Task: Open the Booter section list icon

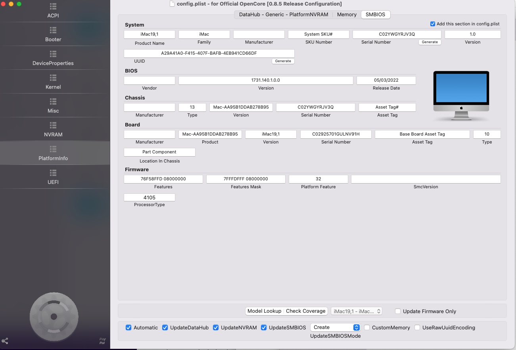Action: coord(53,30)
